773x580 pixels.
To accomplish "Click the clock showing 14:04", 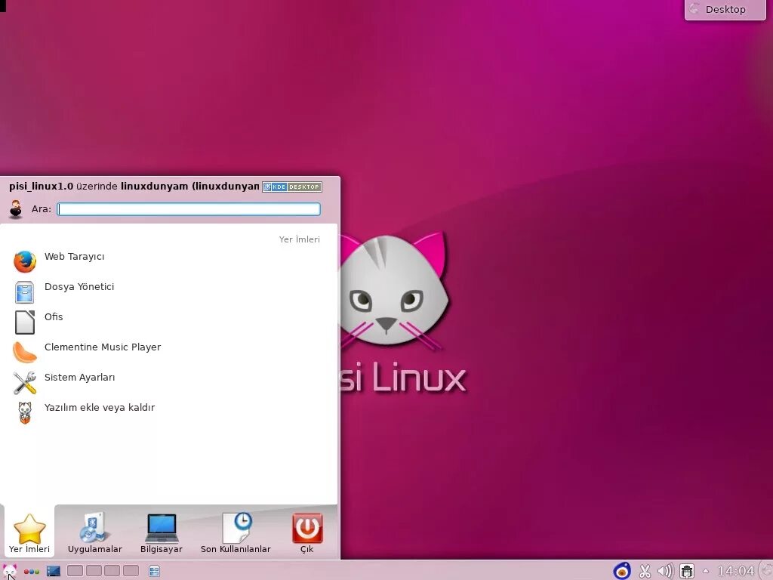I will 735,571.
